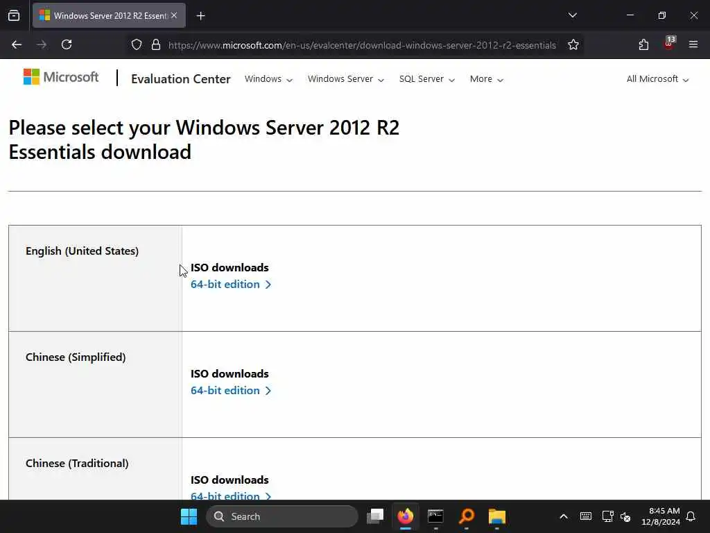710x533 pixels.
Task: Open a new browser tab
Action: click(x=200, y=16)
